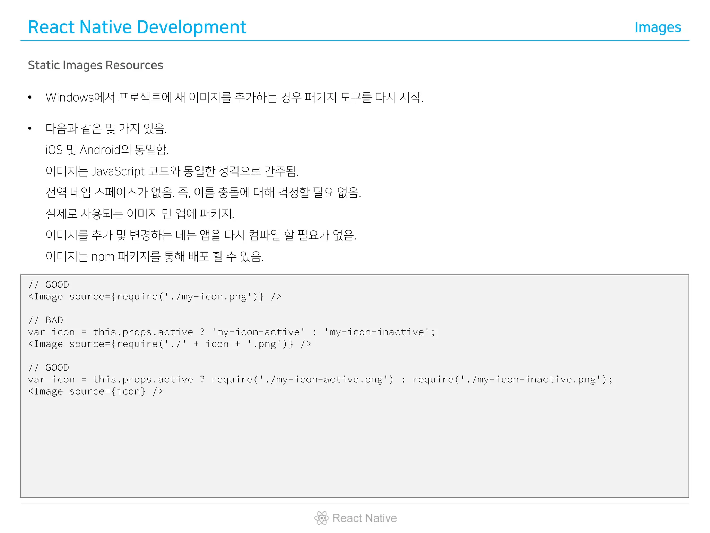
Task: Select the line starting '전역 네임 스페이스가 없음'
Action: pos(204,192)
